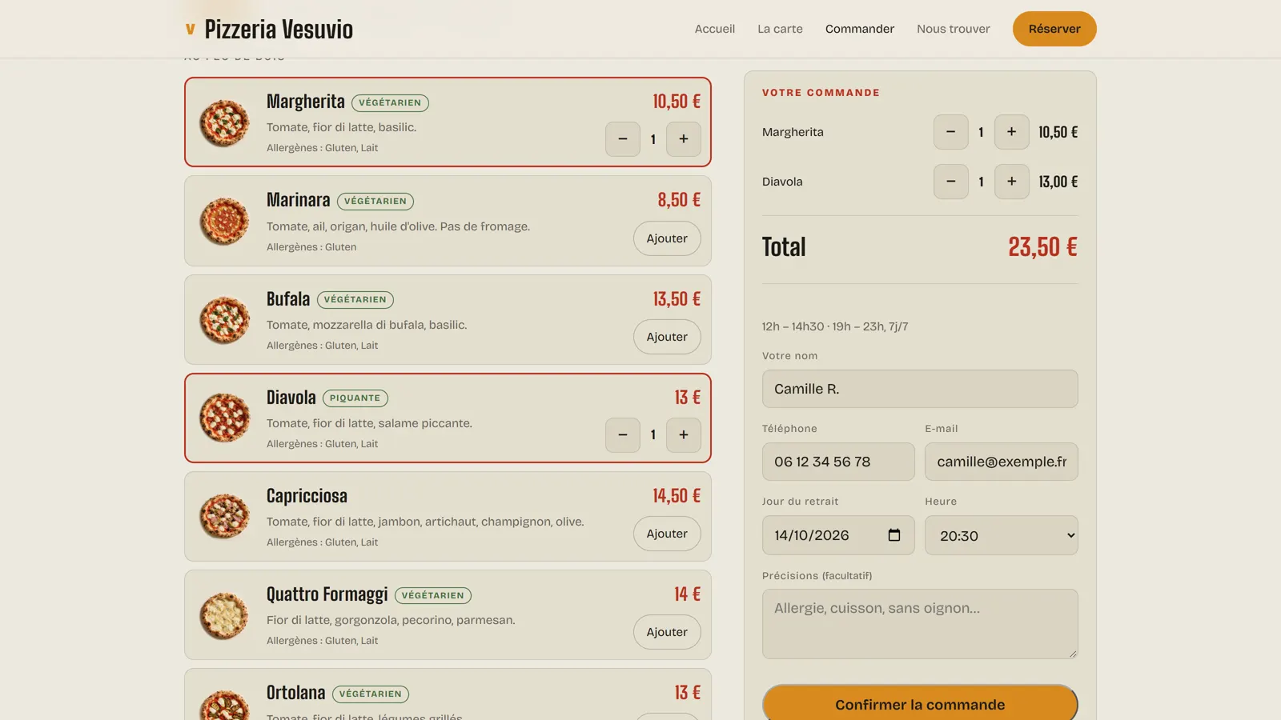Screen dimensions: 1281x720
Task: Click the Ortolana Végétarien badge
Action: pos(371,694)
